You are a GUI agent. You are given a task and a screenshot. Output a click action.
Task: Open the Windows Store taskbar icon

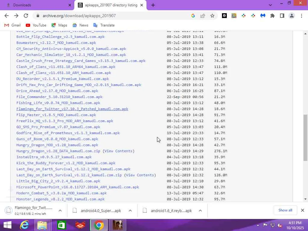(61, 225)
